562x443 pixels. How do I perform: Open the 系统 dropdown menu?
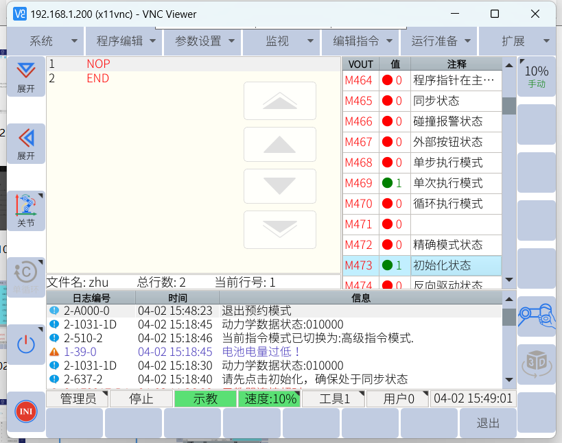(x=45, y=41)
